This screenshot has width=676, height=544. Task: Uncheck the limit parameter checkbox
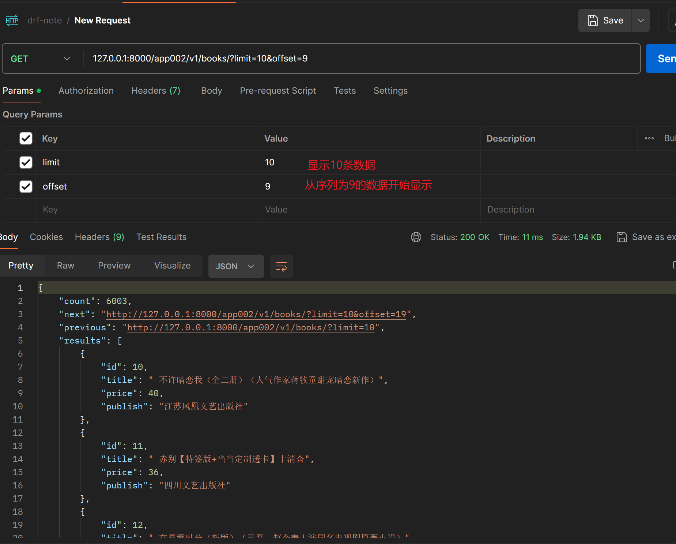click(x=26, y=162)
